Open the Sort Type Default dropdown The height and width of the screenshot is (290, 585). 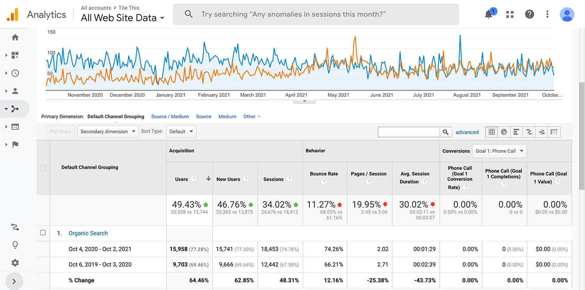pyautogui.click(x=181, y=131)
